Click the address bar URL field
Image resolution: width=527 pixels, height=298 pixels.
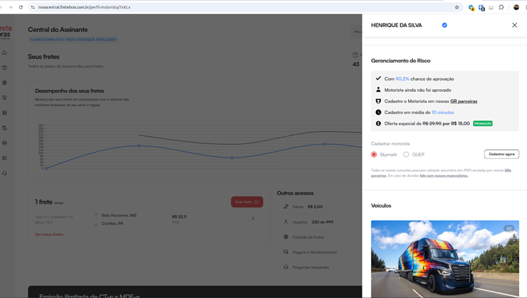[x=224, y=7]
